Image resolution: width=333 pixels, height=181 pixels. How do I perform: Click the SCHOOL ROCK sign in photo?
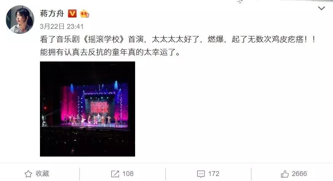pos(100,107)
